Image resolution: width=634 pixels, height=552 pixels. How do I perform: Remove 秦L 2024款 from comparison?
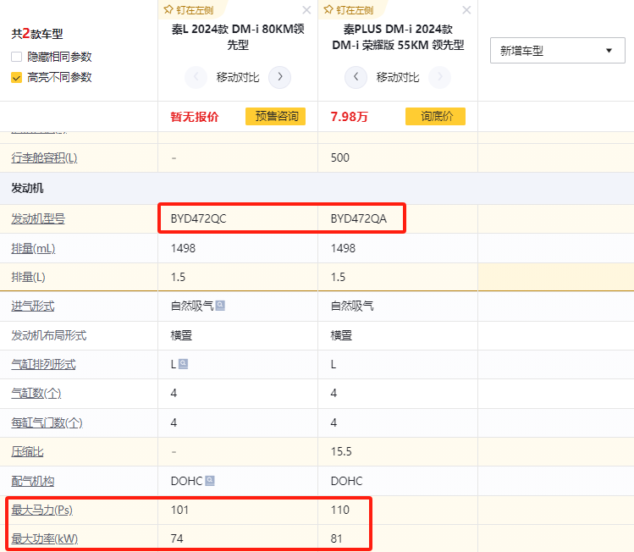307,10
